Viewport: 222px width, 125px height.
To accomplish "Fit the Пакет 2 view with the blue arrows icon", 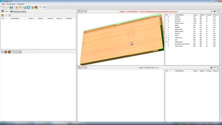I will [79, 68].
